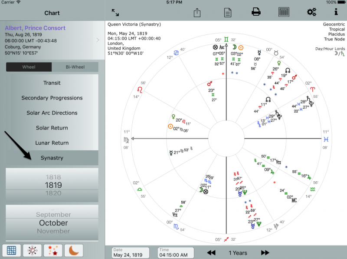Open the stars icon in bottom toolbar
Screen dimensions: 347x259
tap(52, 250)
